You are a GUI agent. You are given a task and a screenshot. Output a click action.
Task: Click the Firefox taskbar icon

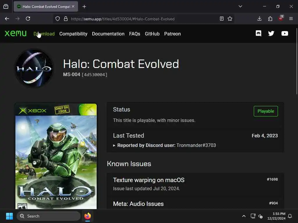88,216
